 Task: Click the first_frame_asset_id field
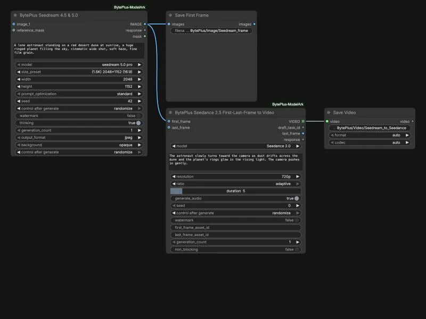pyautogui.click(x=236, y=228)
